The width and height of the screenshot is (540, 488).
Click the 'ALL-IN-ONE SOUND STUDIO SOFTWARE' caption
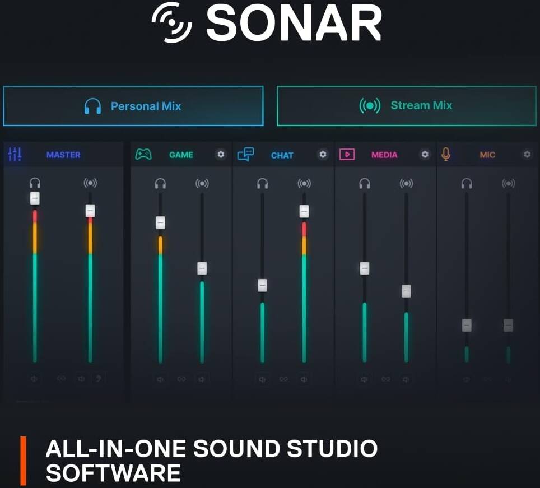pyautogui.click(x=211, y=461)
